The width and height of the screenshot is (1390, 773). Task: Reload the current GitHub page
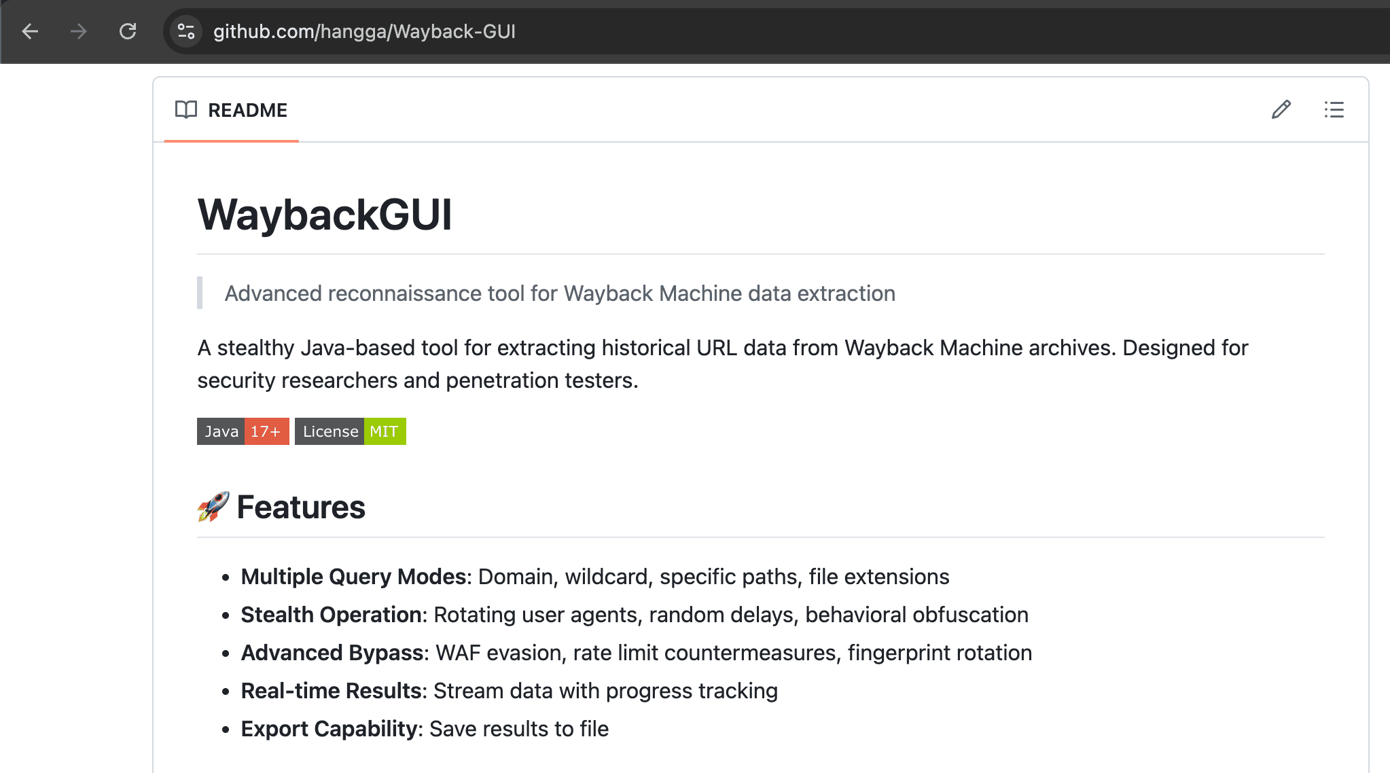128,31
